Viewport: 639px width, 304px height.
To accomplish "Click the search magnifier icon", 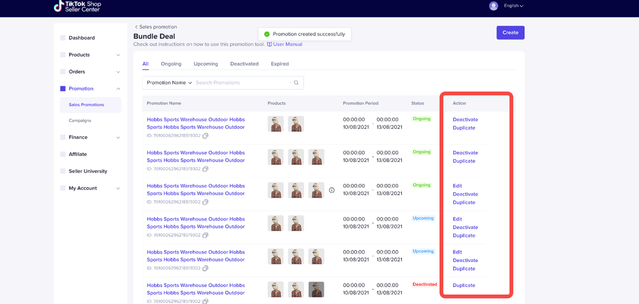I will click(296, 83).
